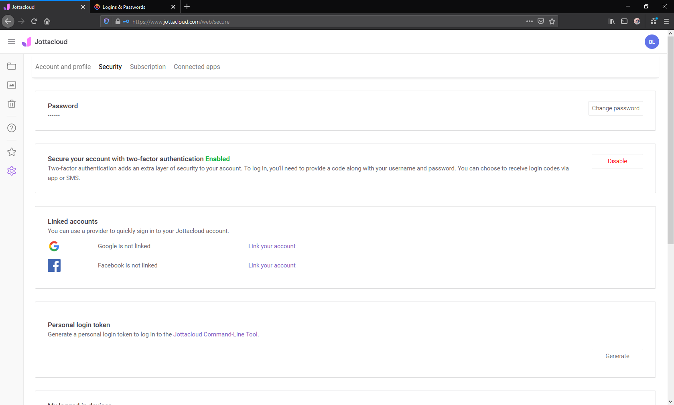Viewport: 674px width, 405px height.
Task: Open the photos sidebar icon
Action: coord(12,85)
